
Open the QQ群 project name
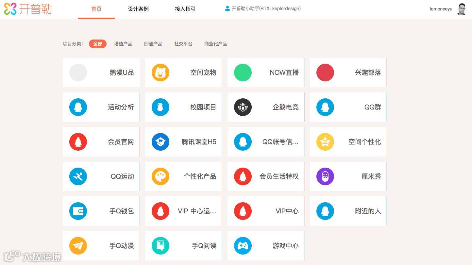tap(373, 107)
